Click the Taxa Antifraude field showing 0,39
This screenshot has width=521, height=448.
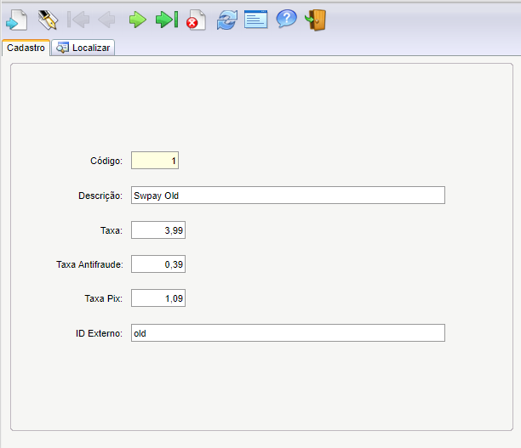[x=158, y=264]
